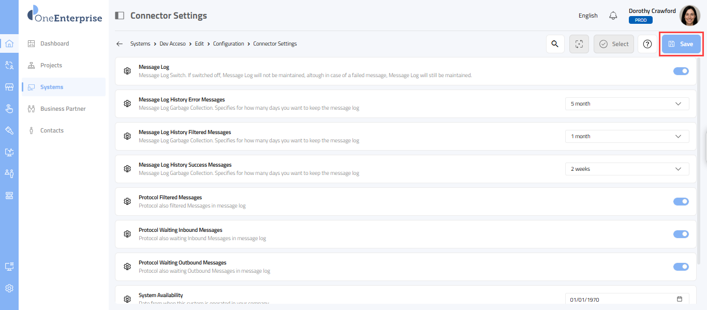The height and width of the screenshot is (310, 707).
Task: Open the notifications bell
Action: pos(613,16)
